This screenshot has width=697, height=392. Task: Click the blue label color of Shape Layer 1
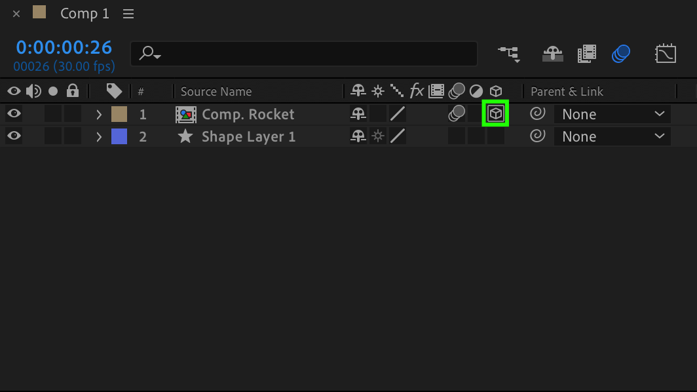(x=119, y=136)
